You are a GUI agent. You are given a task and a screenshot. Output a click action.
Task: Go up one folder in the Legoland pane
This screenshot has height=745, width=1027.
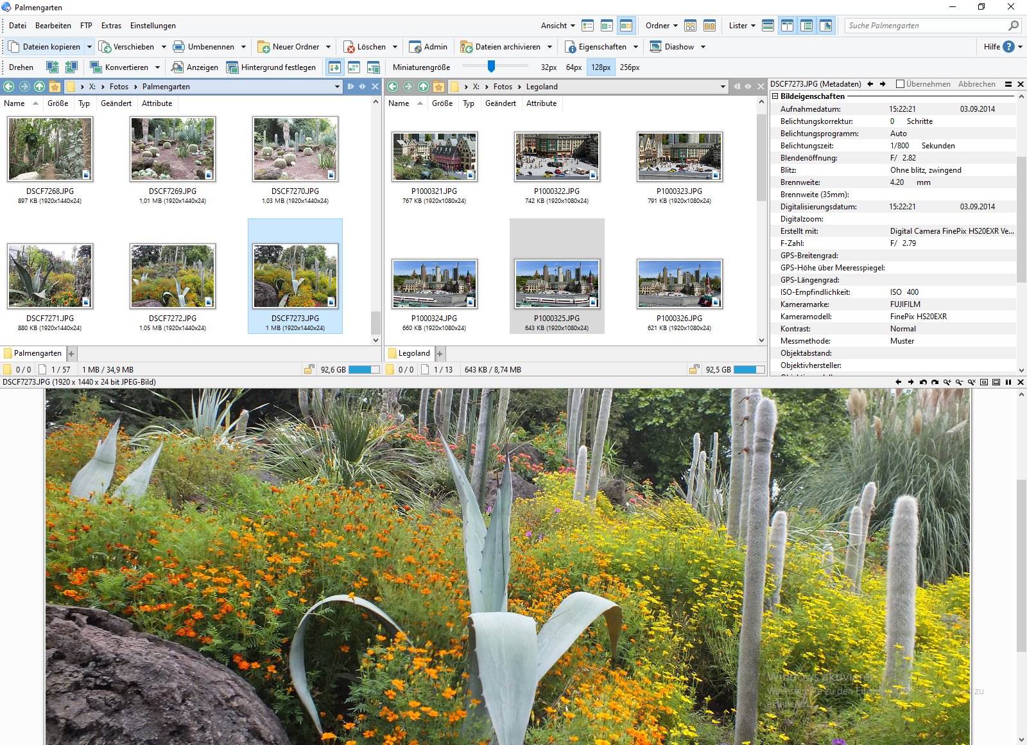tap(423, 86)
